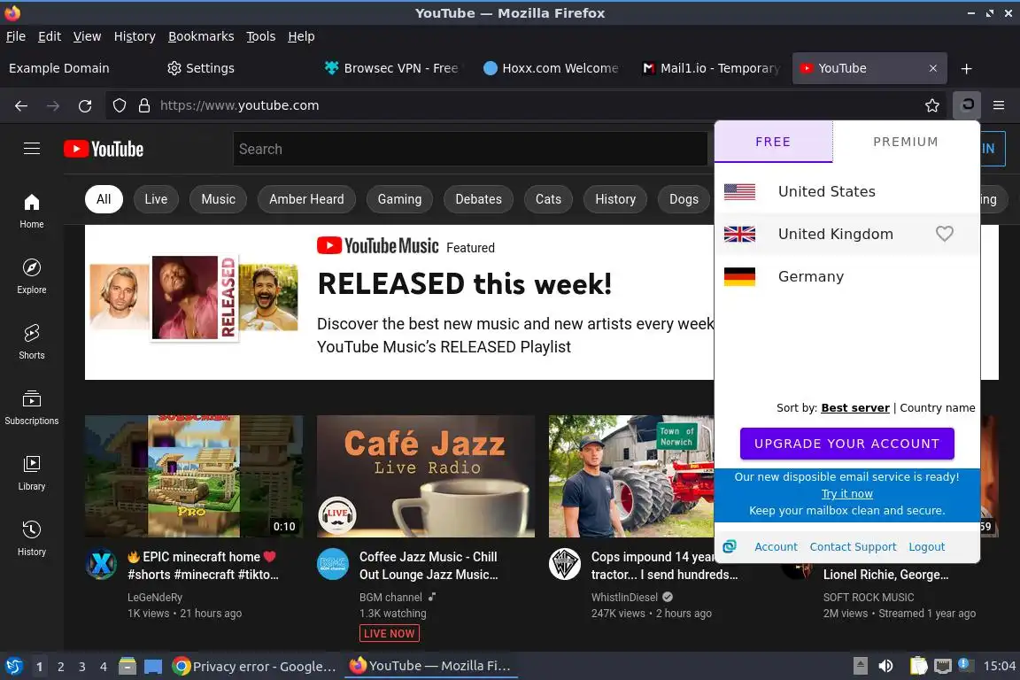Sort servers by Best server

(x=854, y=408)
